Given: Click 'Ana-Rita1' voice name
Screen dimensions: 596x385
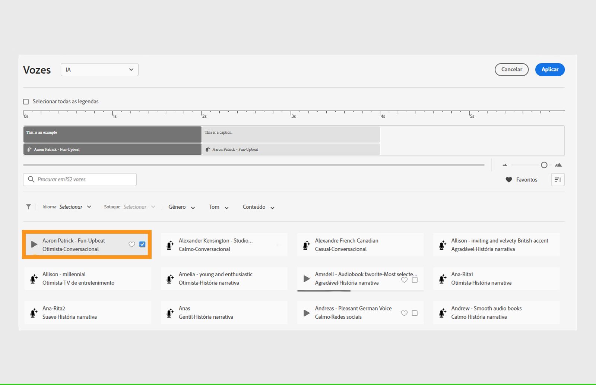Looking at the screenshot, I should 462,274.
